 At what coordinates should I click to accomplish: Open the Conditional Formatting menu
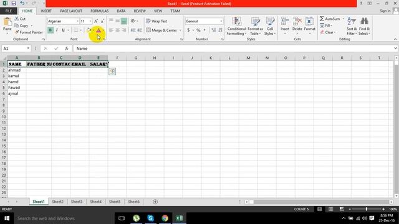(x=236, y=26)
